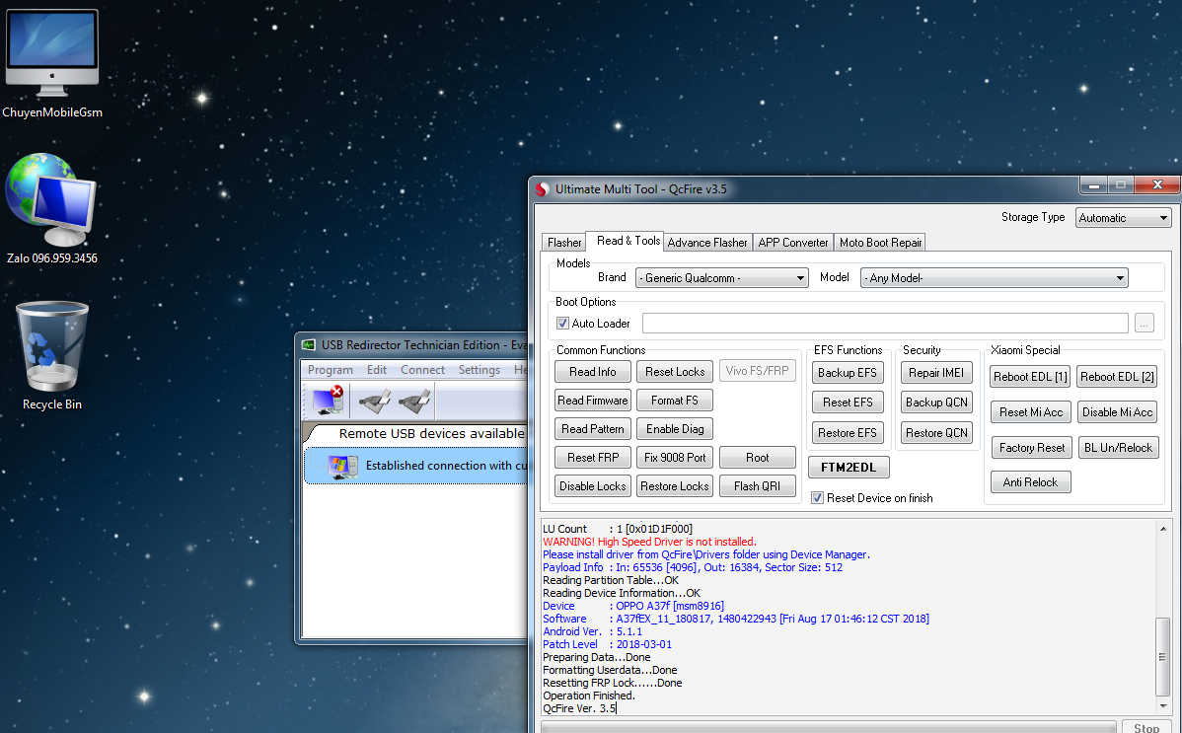Image resolution: width=1182 pixels, height=733 pixels.
Task: Click the FTM2EDL button
Action: pyautogui.click(x=849, y=468)
